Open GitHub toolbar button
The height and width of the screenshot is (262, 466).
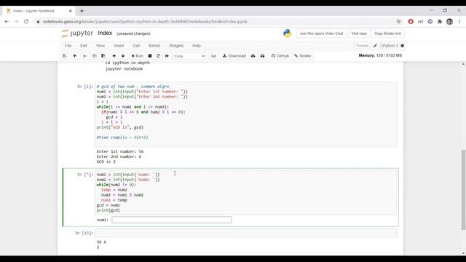(280, 56)
